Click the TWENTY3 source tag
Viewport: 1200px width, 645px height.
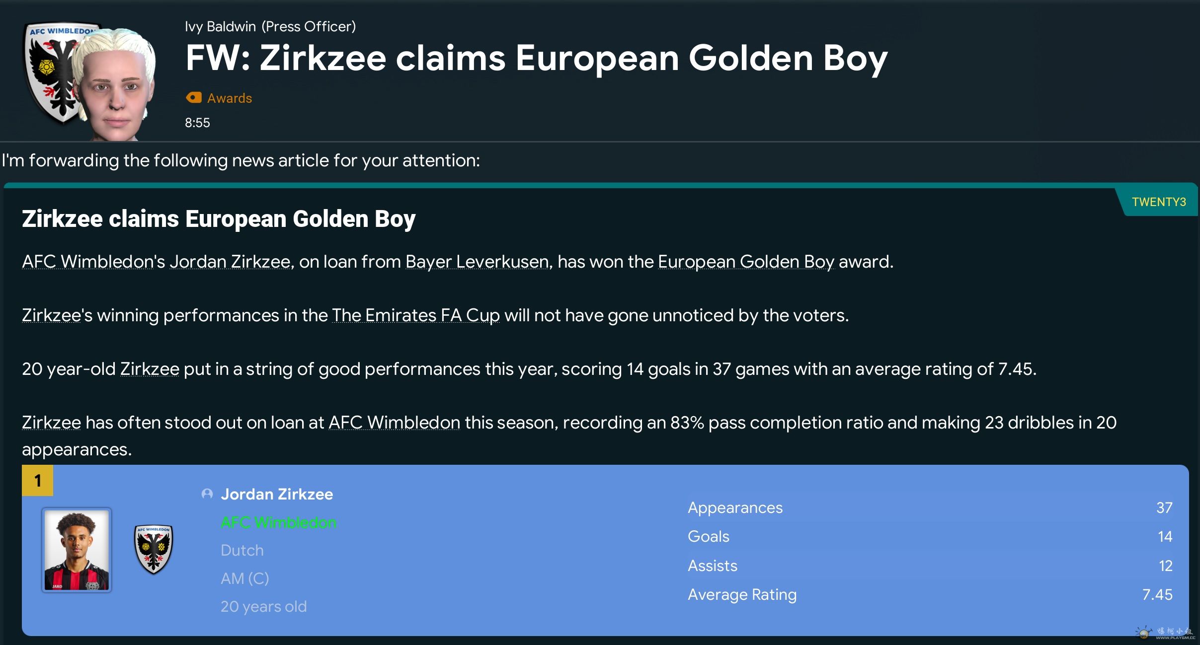click(x=1159, y=202)
